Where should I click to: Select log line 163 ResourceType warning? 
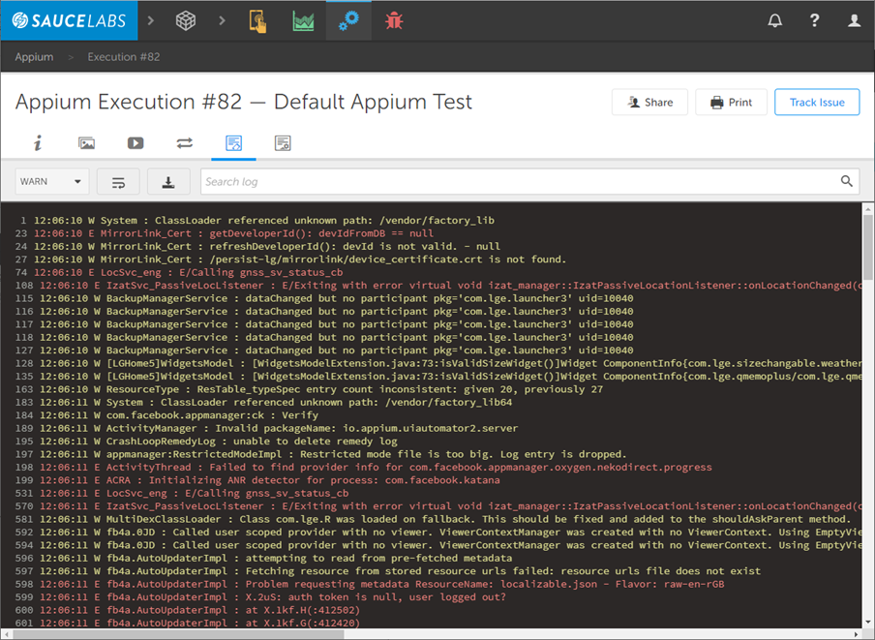[309, 389]
